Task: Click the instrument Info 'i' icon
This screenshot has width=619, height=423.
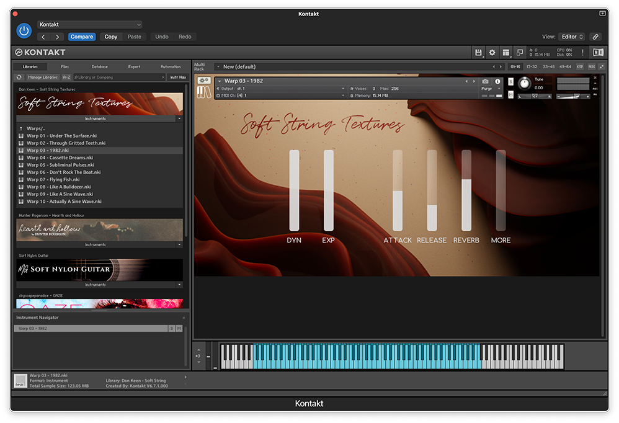Action: tap(499, 81)
